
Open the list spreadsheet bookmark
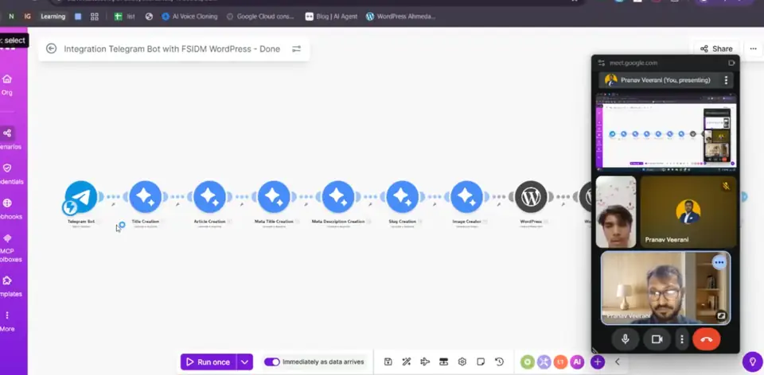pyautogui.click(x=125, y=17)
